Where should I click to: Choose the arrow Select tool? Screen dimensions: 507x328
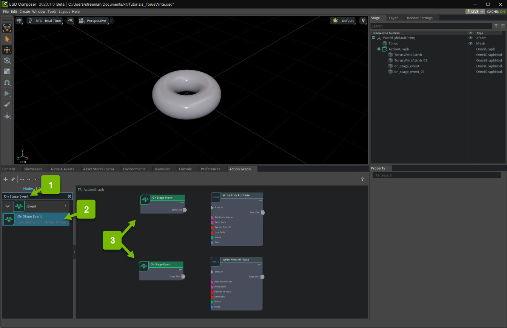7,39
